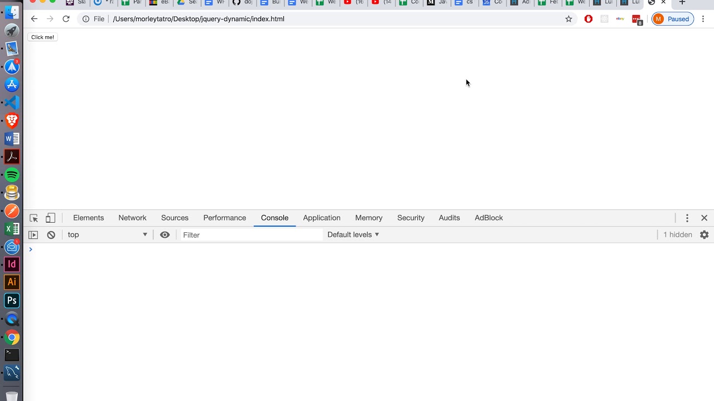This screenshot has width=714, height=401.
Task: Click the URL in the address bar
Action: 199,19
